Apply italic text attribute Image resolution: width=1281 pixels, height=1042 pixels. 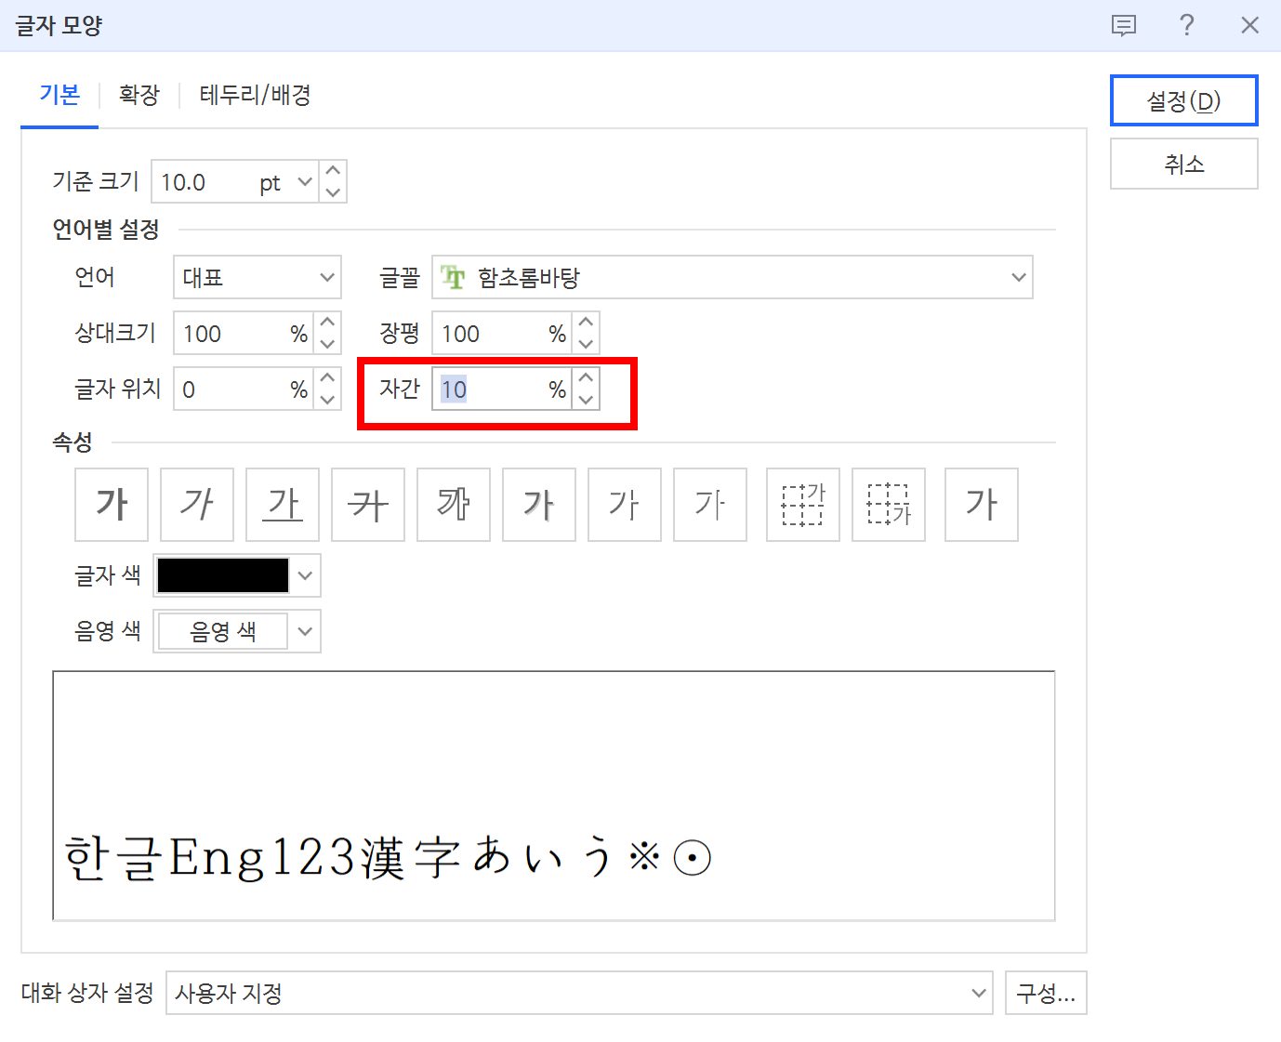pos(196,505)
